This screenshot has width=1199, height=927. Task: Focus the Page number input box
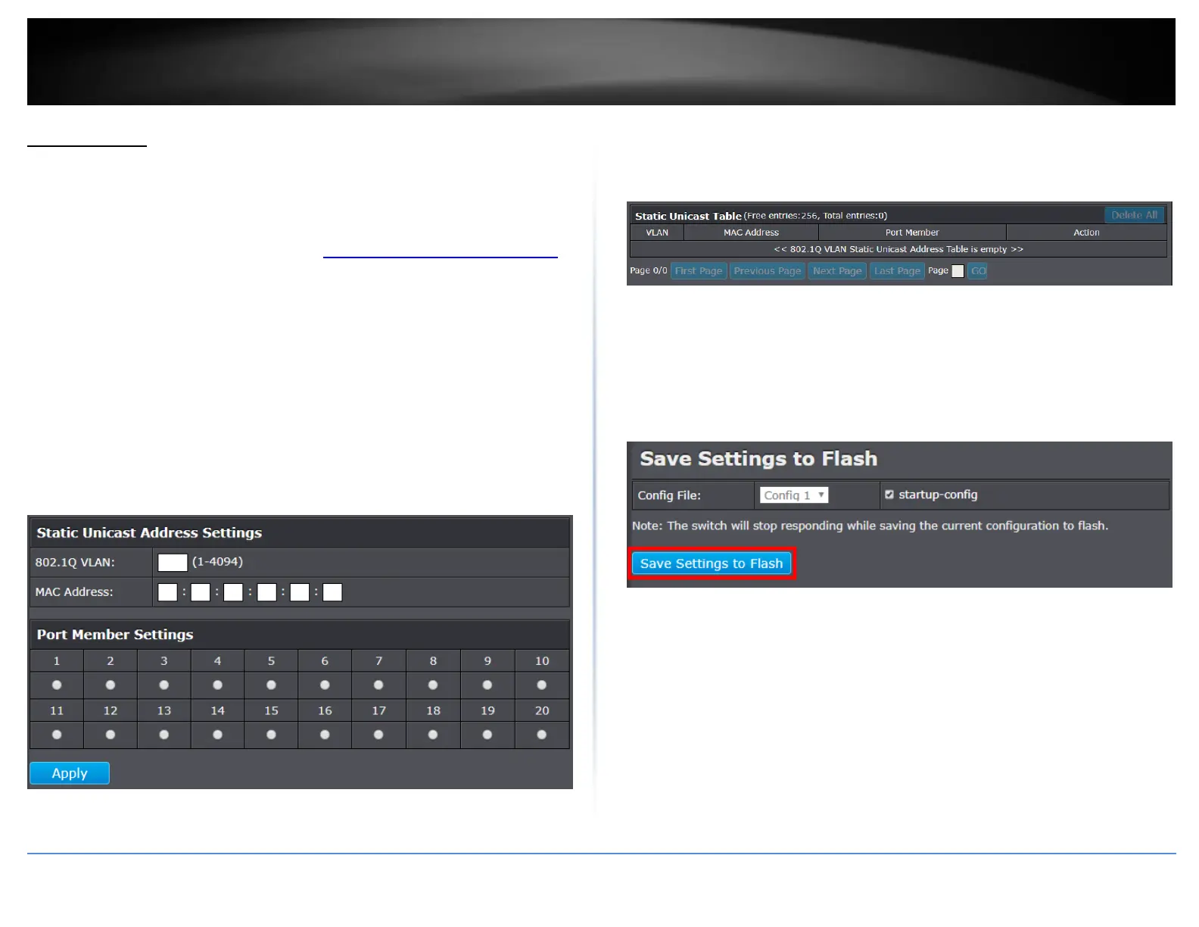tap(958, 271)
